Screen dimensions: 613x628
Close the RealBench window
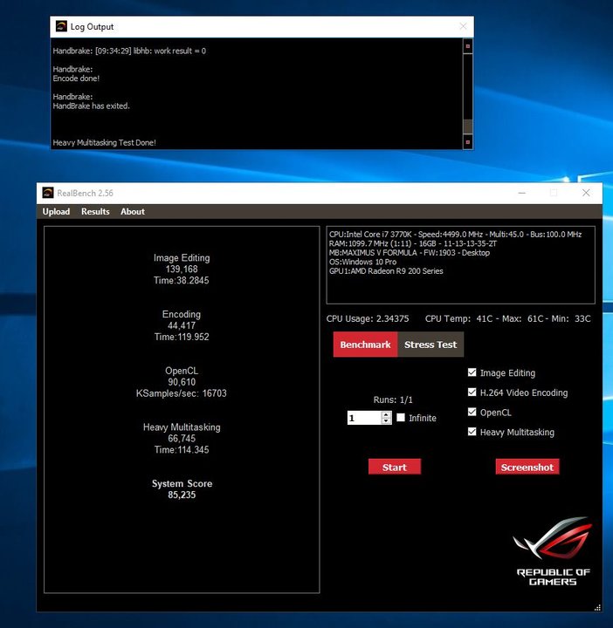click(x=586, y=193)
